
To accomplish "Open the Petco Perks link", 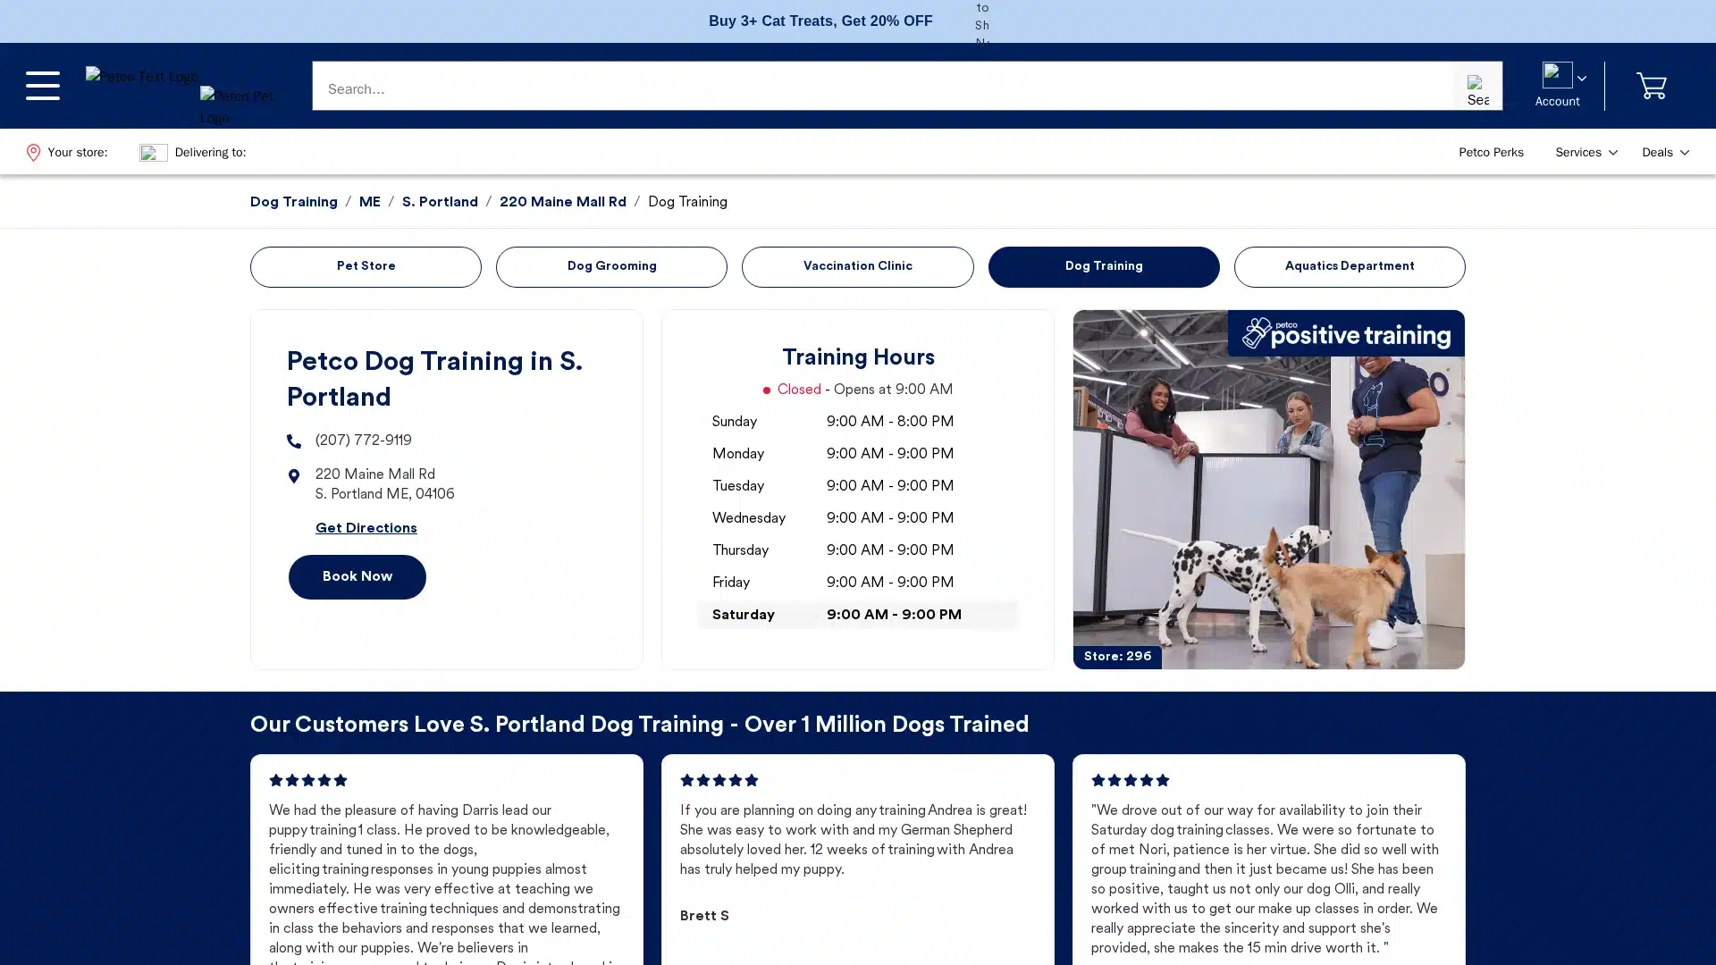I will pyautogui.click(x=1491, y=153).
